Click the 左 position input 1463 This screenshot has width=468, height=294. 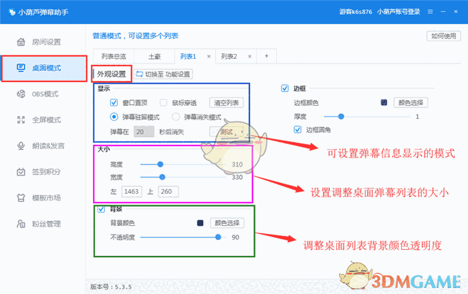point(132,191)
